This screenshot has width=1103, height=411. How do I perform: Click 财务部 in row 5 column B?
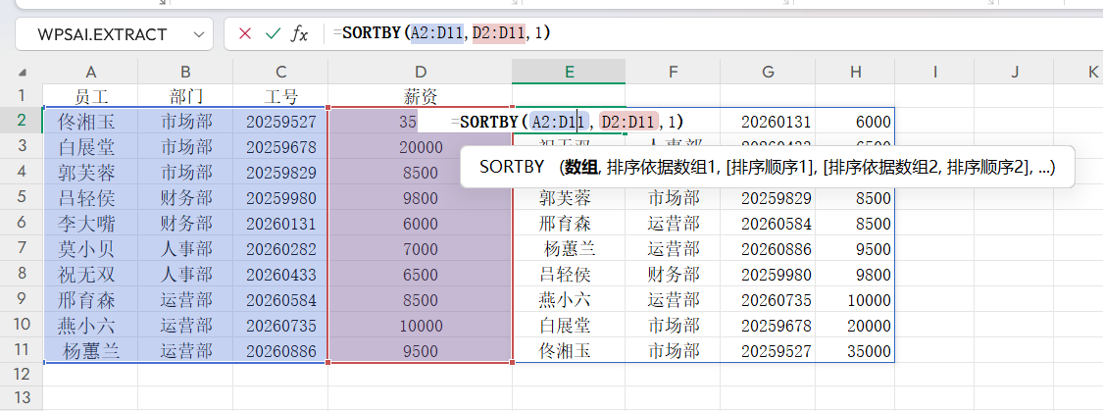(185, 198)
